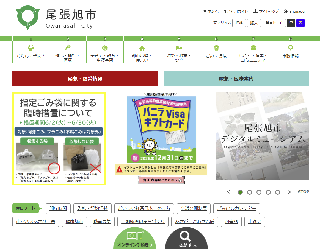
Task: Open the 健康都市 keyword link
Action: click(74, 222)
